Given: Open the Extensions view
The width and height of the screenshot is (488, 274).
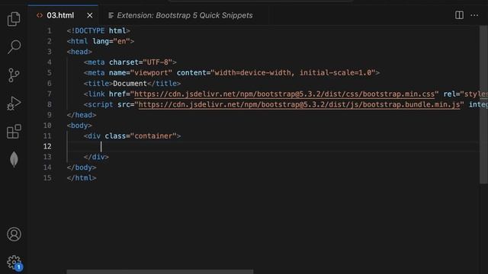Looking at the screenshot, I should coord(14,132).
